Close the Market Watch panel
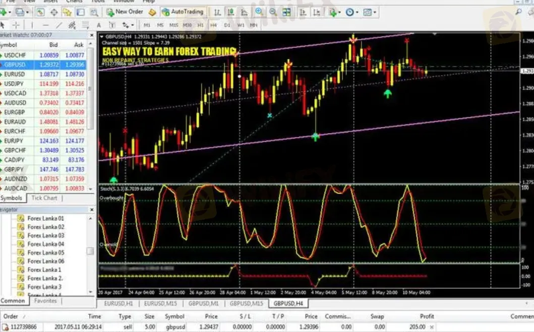Image resolution: width=534 pixels, height=332 pixels. (x=92, y=35)
